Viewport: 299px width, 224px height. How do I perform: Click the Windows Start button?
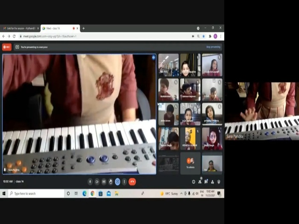[4, 194]
